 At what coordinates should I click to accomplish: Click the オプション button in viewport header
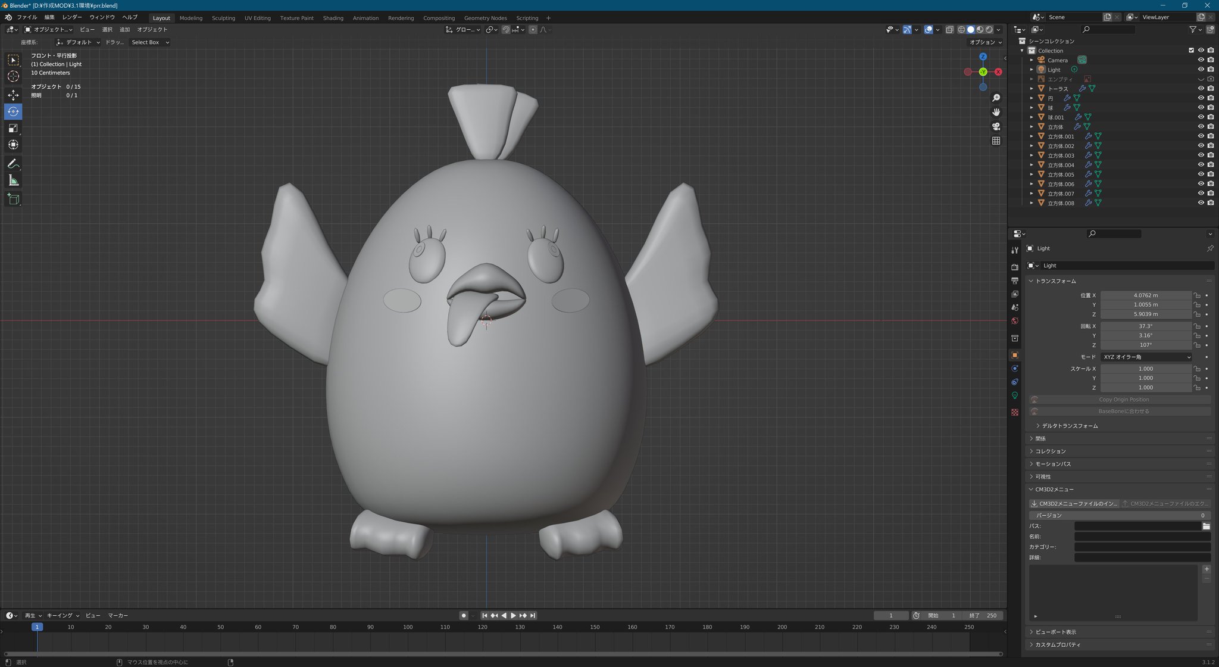tap(985, 42)
